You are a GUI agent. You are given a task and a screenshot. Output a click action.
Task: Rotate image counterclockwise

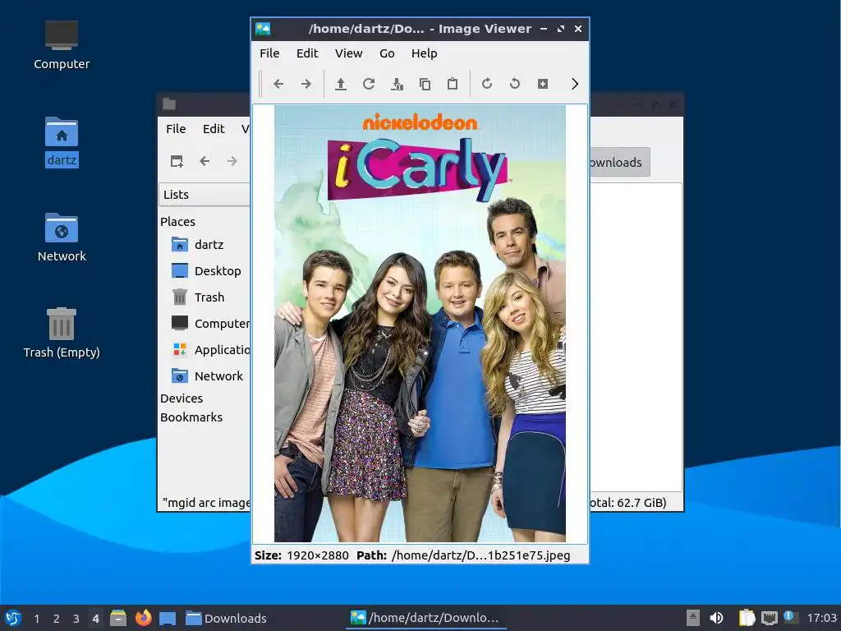(x=515, y=84)
